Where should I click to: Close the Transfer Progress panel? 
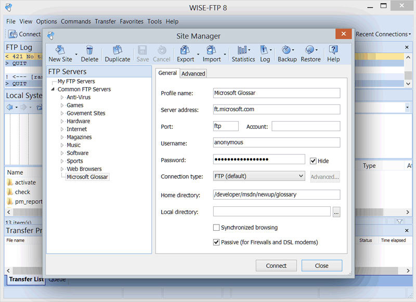(x=407, y=231)
